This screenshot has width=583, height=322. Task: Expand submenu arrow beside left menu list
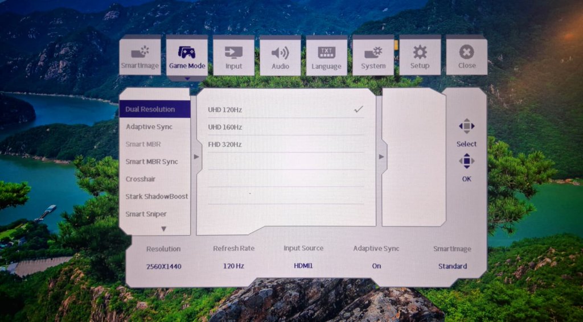tap(196, 156)
